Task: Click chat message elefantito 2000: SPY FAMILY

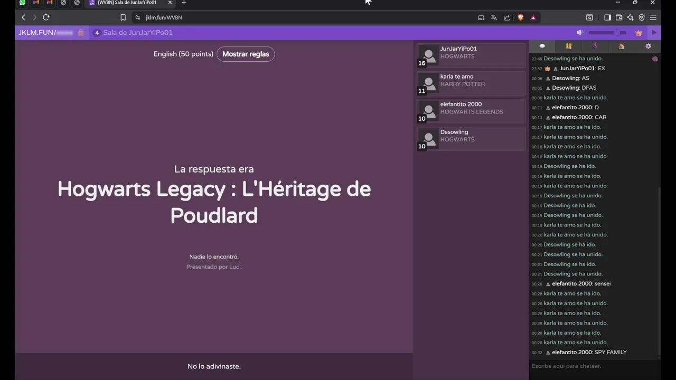Action: [x=589, y=353]
